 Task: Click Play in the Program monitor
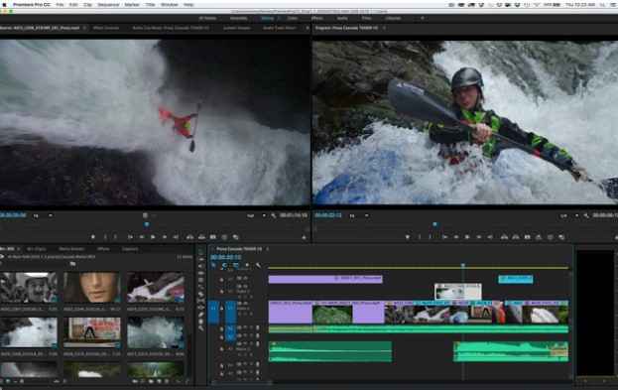[467, 237]
